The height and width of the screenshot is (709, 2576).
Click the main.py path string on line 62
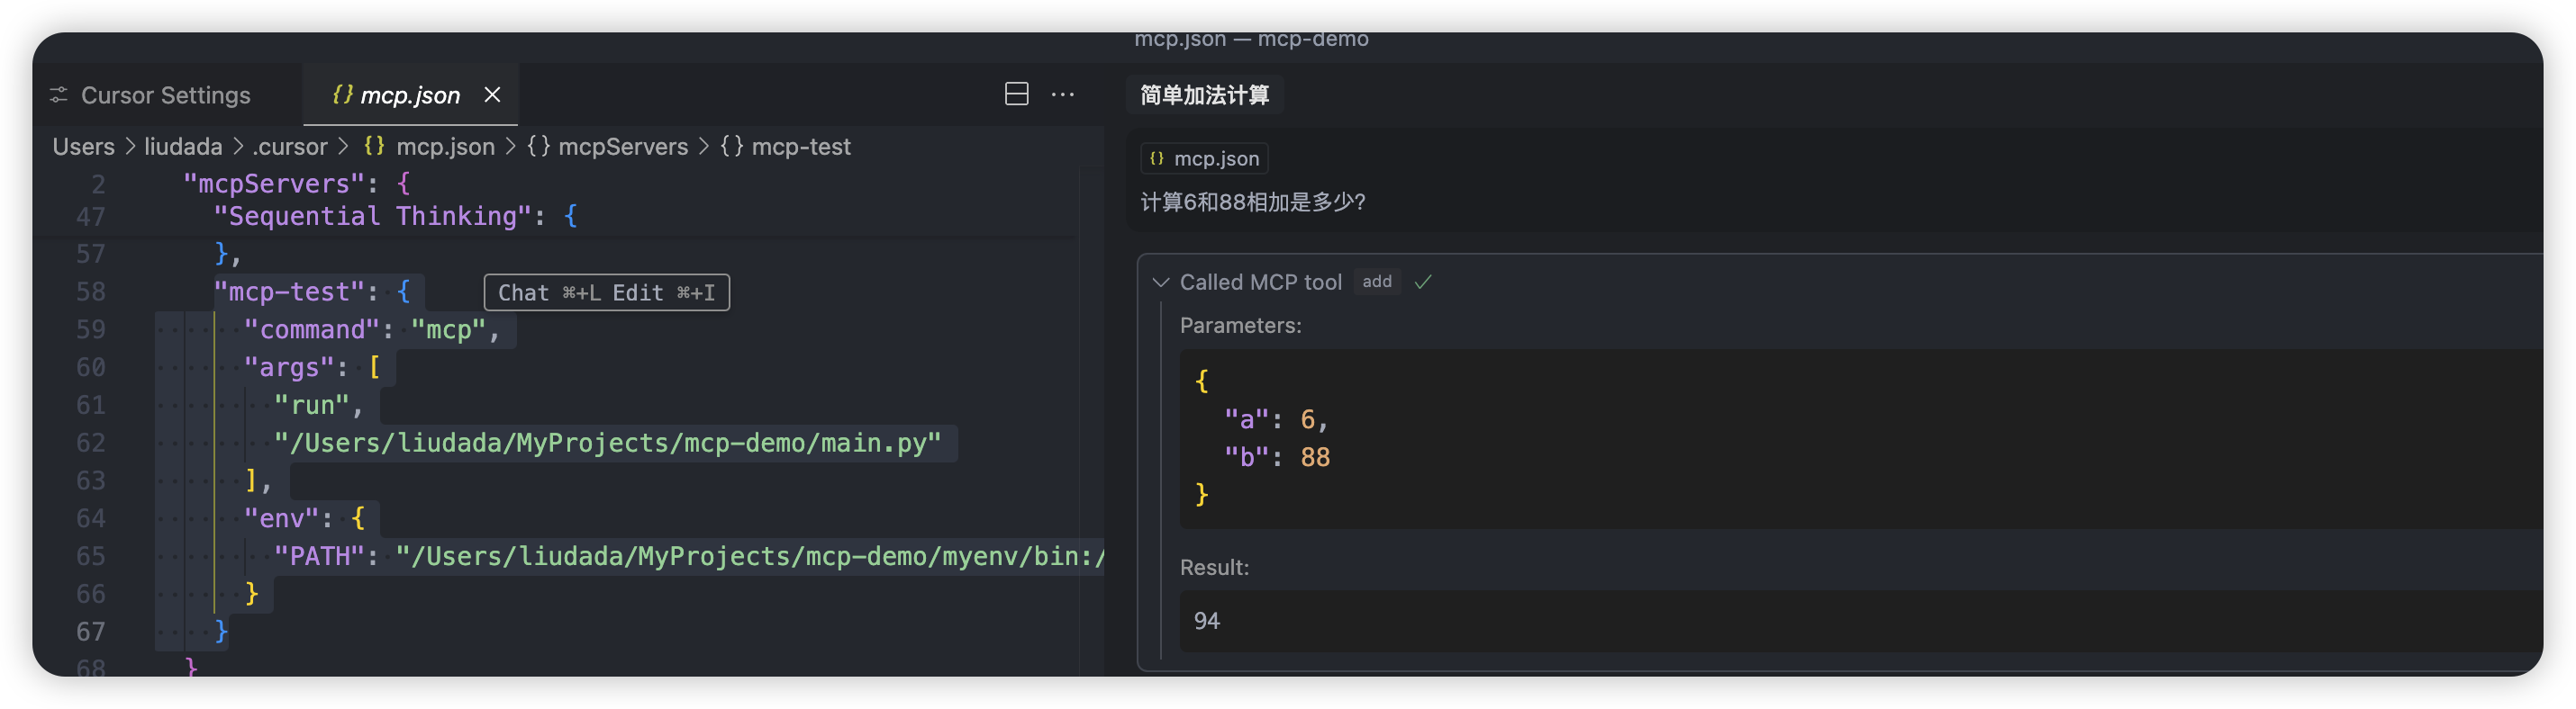(x=608, y=444)
